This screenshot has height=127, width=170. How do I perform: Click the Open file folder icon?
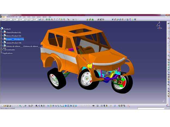5,106
